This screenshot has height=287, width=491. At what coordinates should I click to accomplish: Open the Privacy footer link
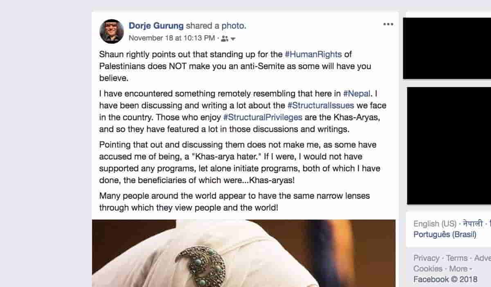click(426, 258)
